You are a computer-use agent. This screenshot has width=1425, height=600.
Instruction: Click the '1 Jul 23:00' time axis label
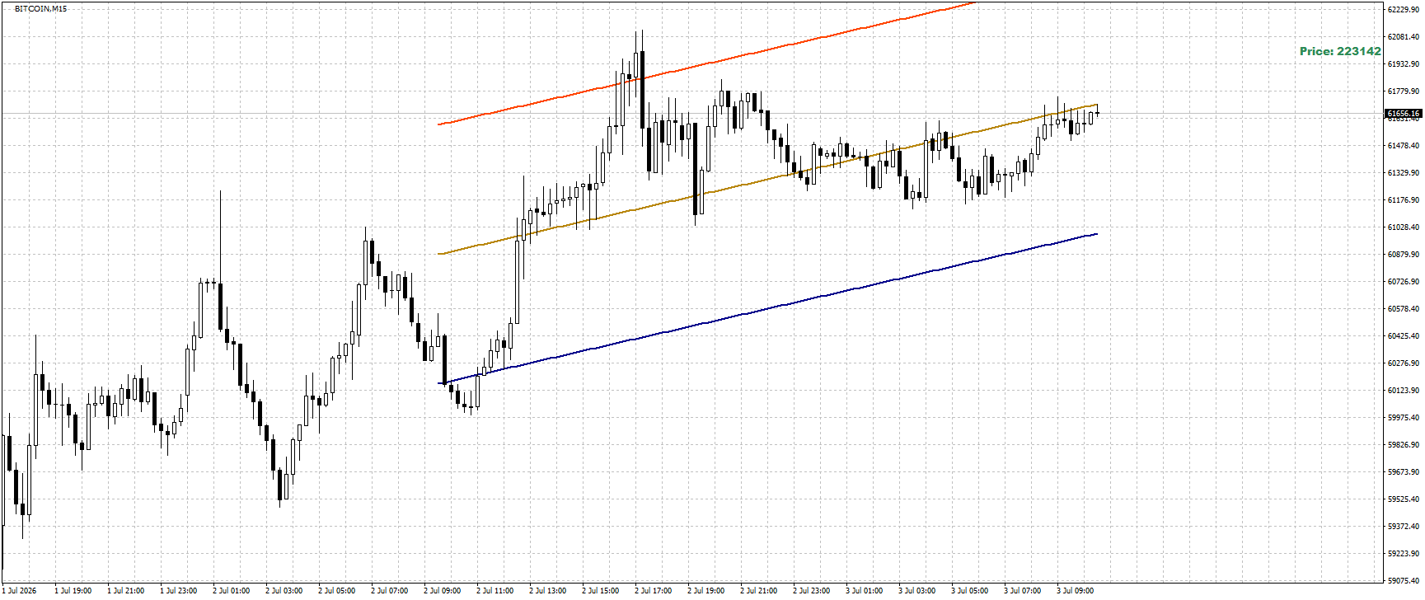[x=178, y=591]
